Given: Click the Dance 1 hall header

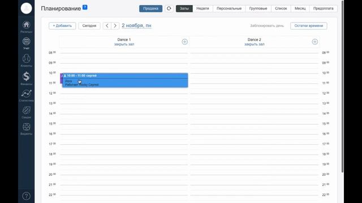Looking at the screenshot, I should [124, 39].
